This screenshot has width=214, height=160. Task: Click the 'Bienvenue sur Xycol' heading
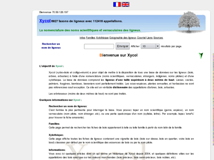pyautogui.click(x=118, y=55)
